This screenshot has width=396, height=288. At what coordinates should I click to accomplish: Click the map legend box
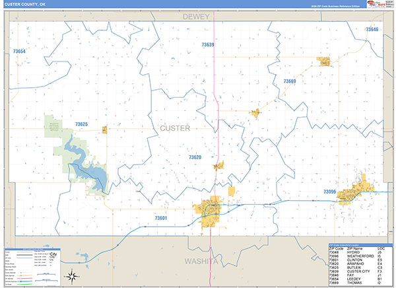click(32, 267)
